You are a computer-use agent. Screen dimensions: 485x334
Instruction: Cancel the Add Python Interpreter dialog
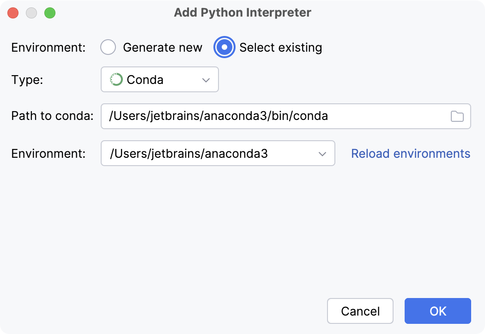pos(360,311)
